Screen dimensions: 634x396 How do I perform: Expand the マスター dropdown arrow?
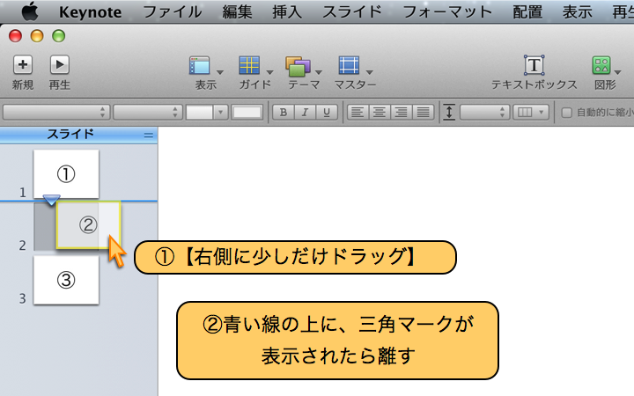coord(369,72)
